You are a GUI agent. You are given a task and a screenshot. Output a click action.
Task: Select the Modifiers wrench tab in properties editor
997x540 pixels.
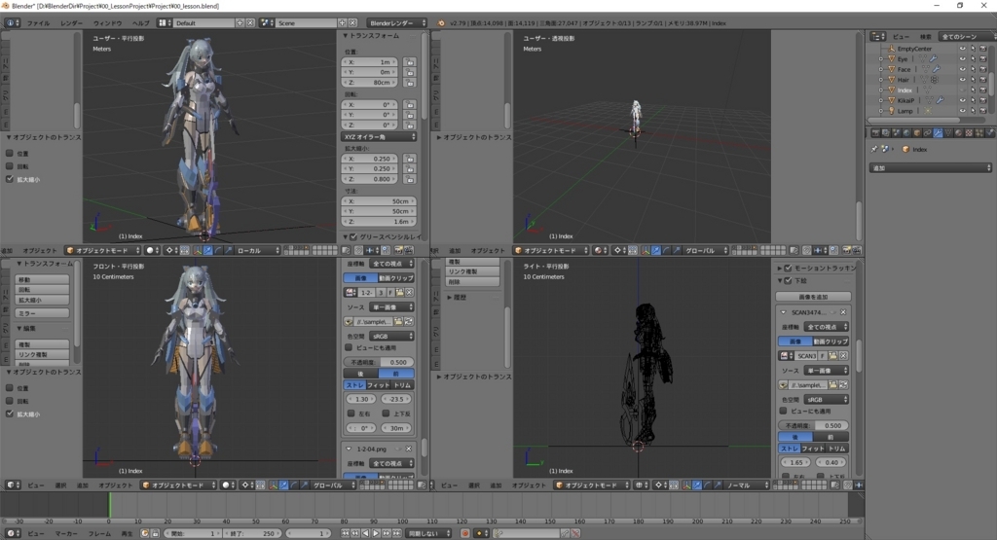pos(938,132)
